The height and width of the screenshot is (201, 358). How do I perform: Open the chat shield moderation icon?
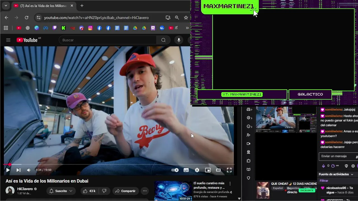346,166
